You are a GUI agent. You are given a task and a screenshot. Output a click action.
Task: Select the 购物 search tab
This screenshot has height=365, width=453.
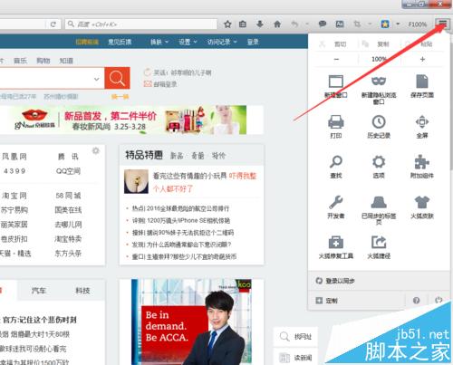pos(43,61)
